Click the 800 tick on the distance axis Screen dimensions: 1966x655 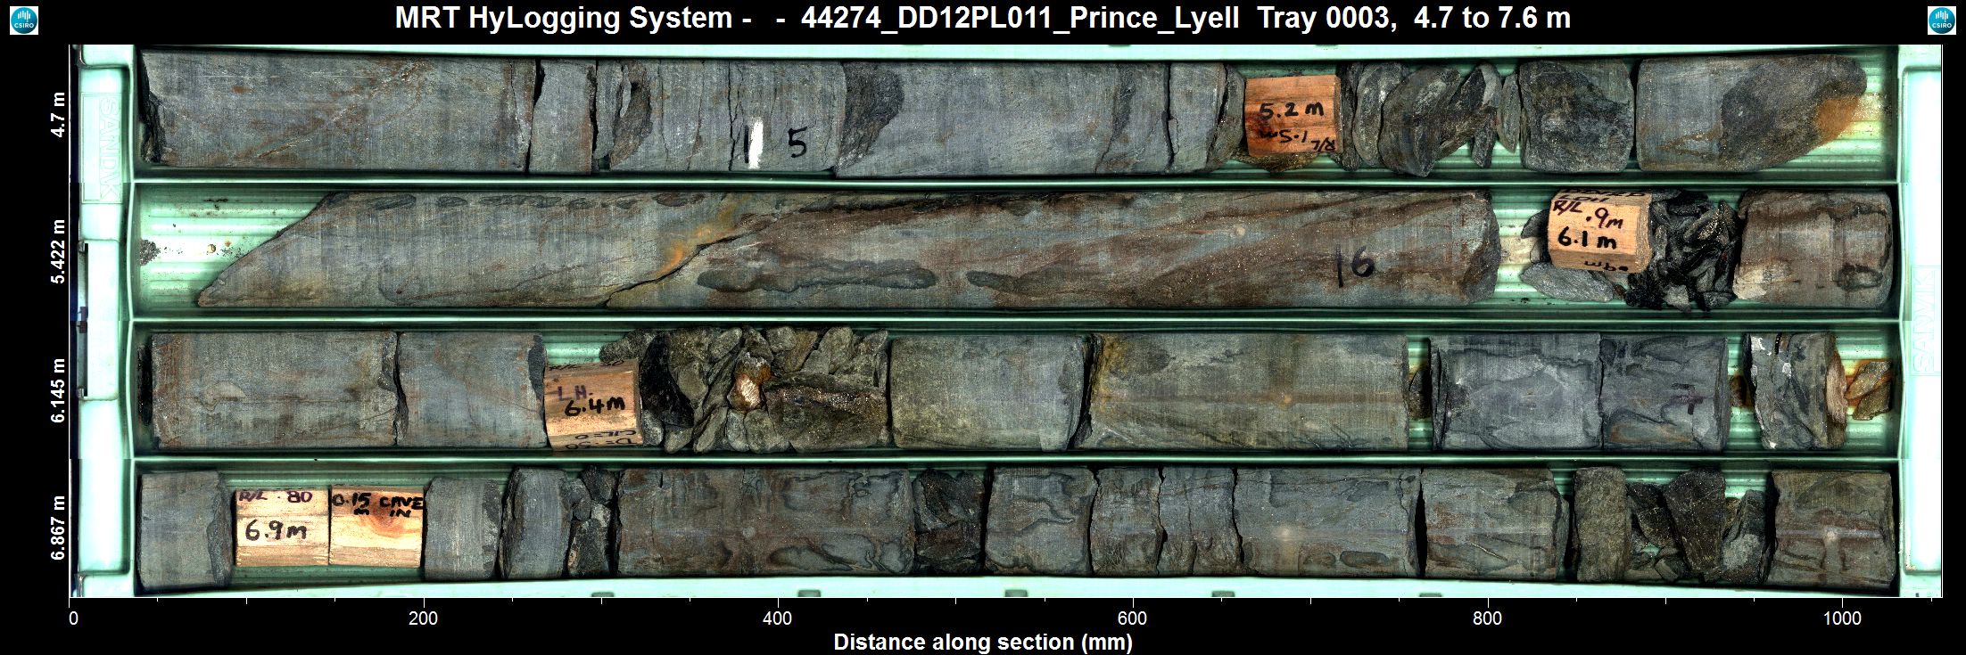[x=1487, y=618]
